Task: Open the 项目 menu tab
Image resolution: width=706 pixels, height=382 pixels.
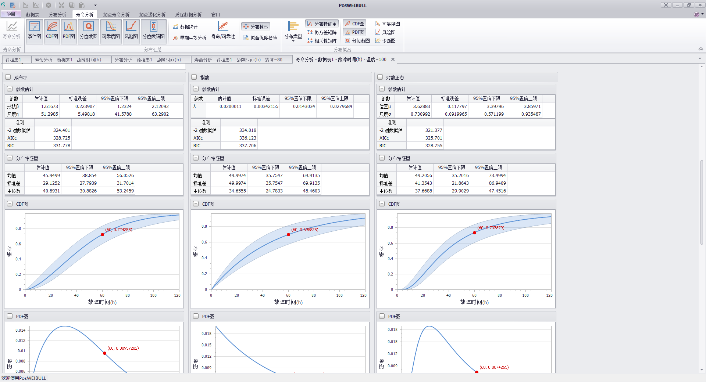Action: click(11, 14)
